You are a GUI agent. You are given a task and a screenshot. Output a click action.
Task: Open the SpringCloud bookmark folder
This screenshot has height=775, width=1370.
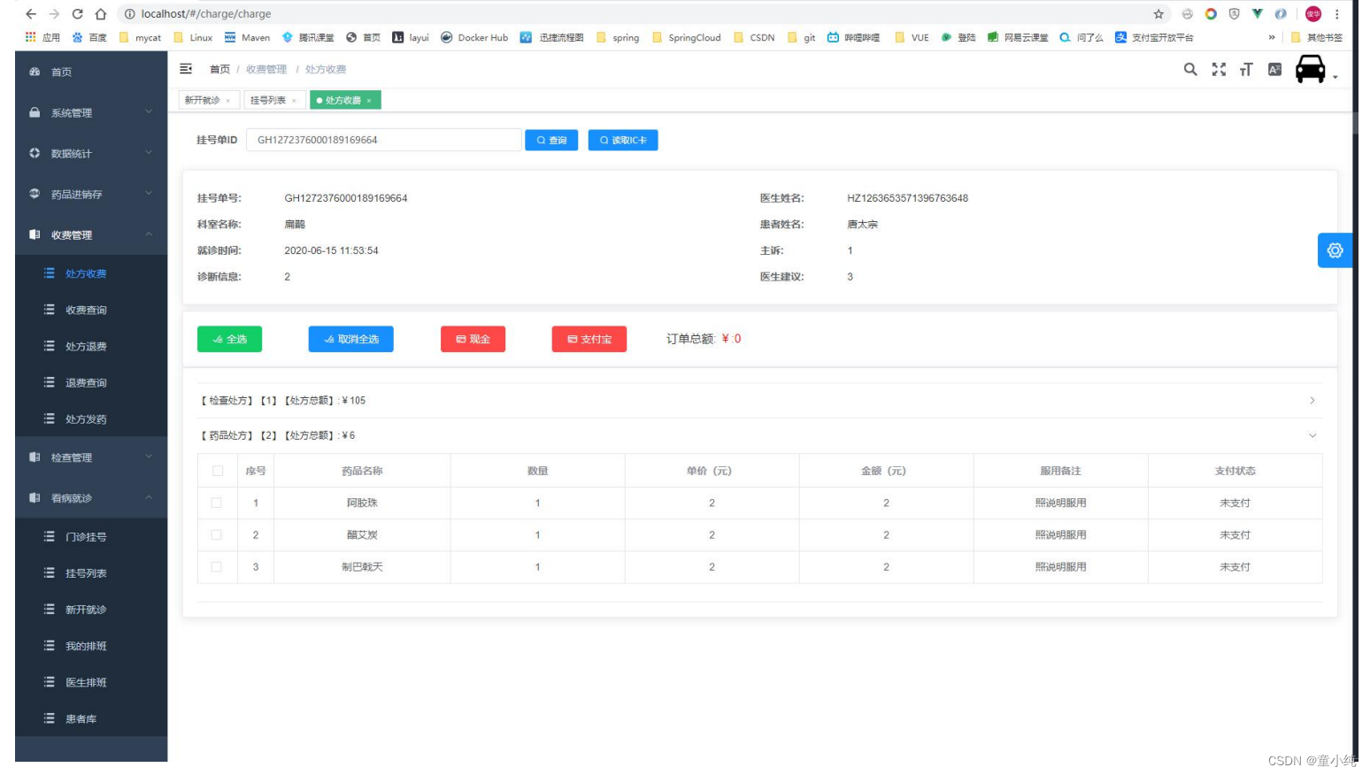pyautogui.click(x=686, y=37)
